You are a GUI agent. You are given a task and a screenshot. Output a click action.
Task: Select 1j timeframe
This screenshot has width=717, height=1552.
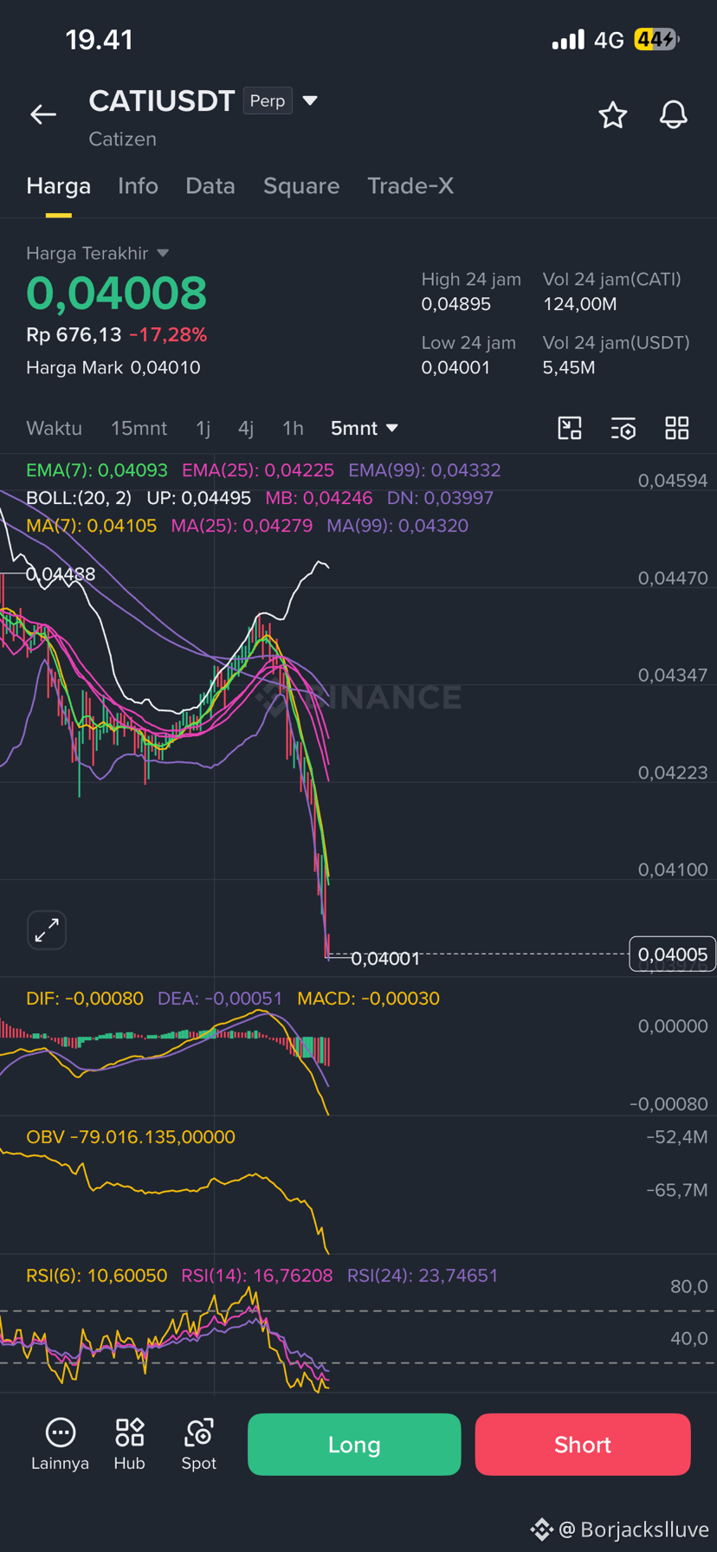coord(203,428)
